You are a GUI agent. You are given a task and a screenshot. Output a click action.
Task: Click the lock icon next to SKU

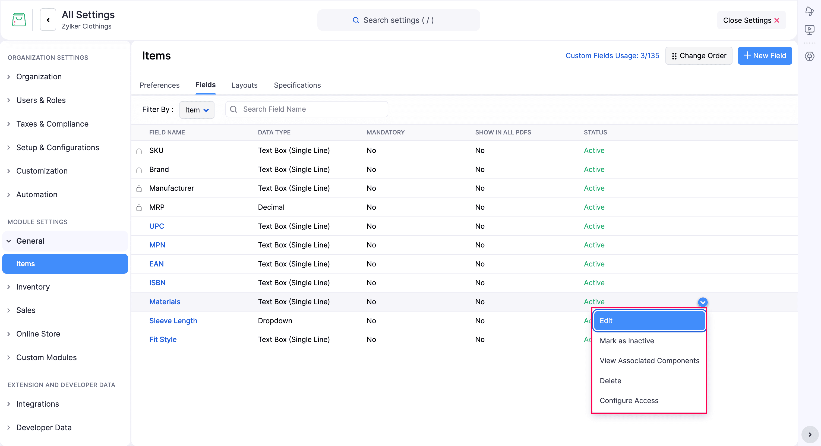[139, 151]
